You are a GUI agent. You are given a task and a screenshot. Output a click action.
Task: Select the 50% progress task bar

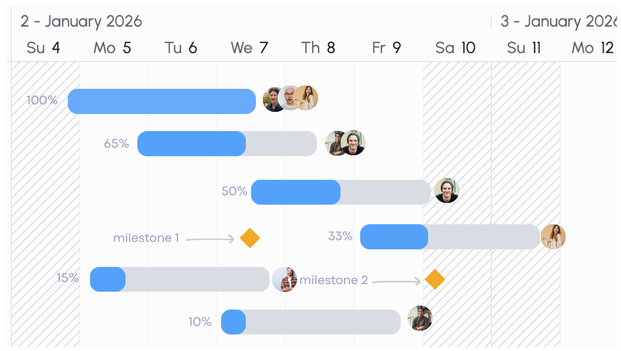click(340, 193)
